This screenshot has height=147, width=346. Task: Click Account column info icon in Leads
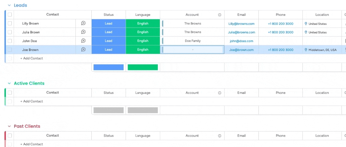(219, 15)
